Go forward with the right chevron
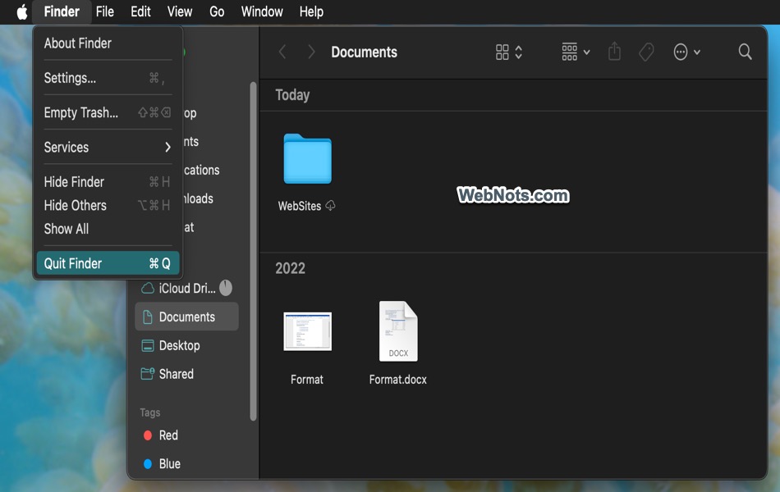The image size is (780, 492). tap(311, 52)
